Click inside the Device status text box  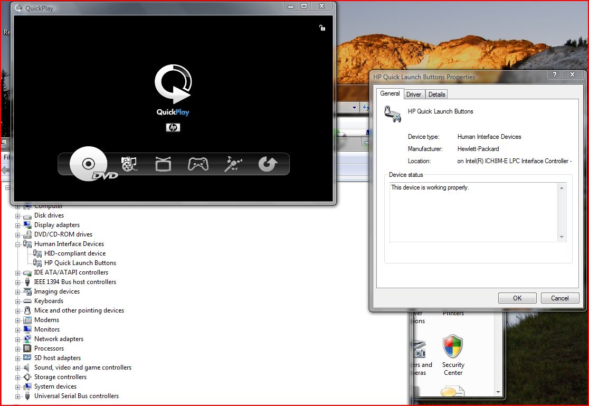tap(474, 212)
